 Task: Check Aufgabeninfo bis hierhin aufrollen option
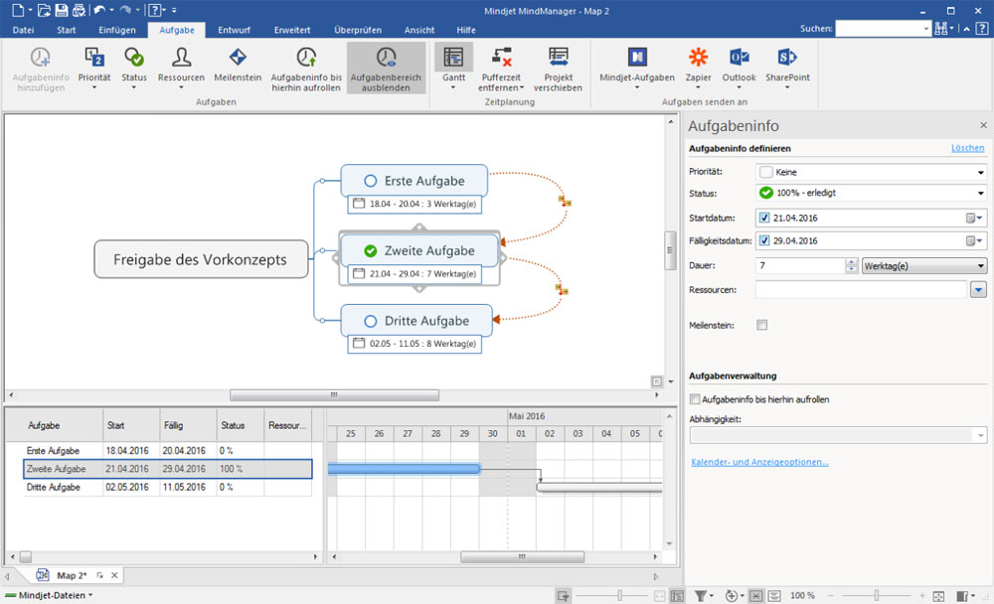696,399
